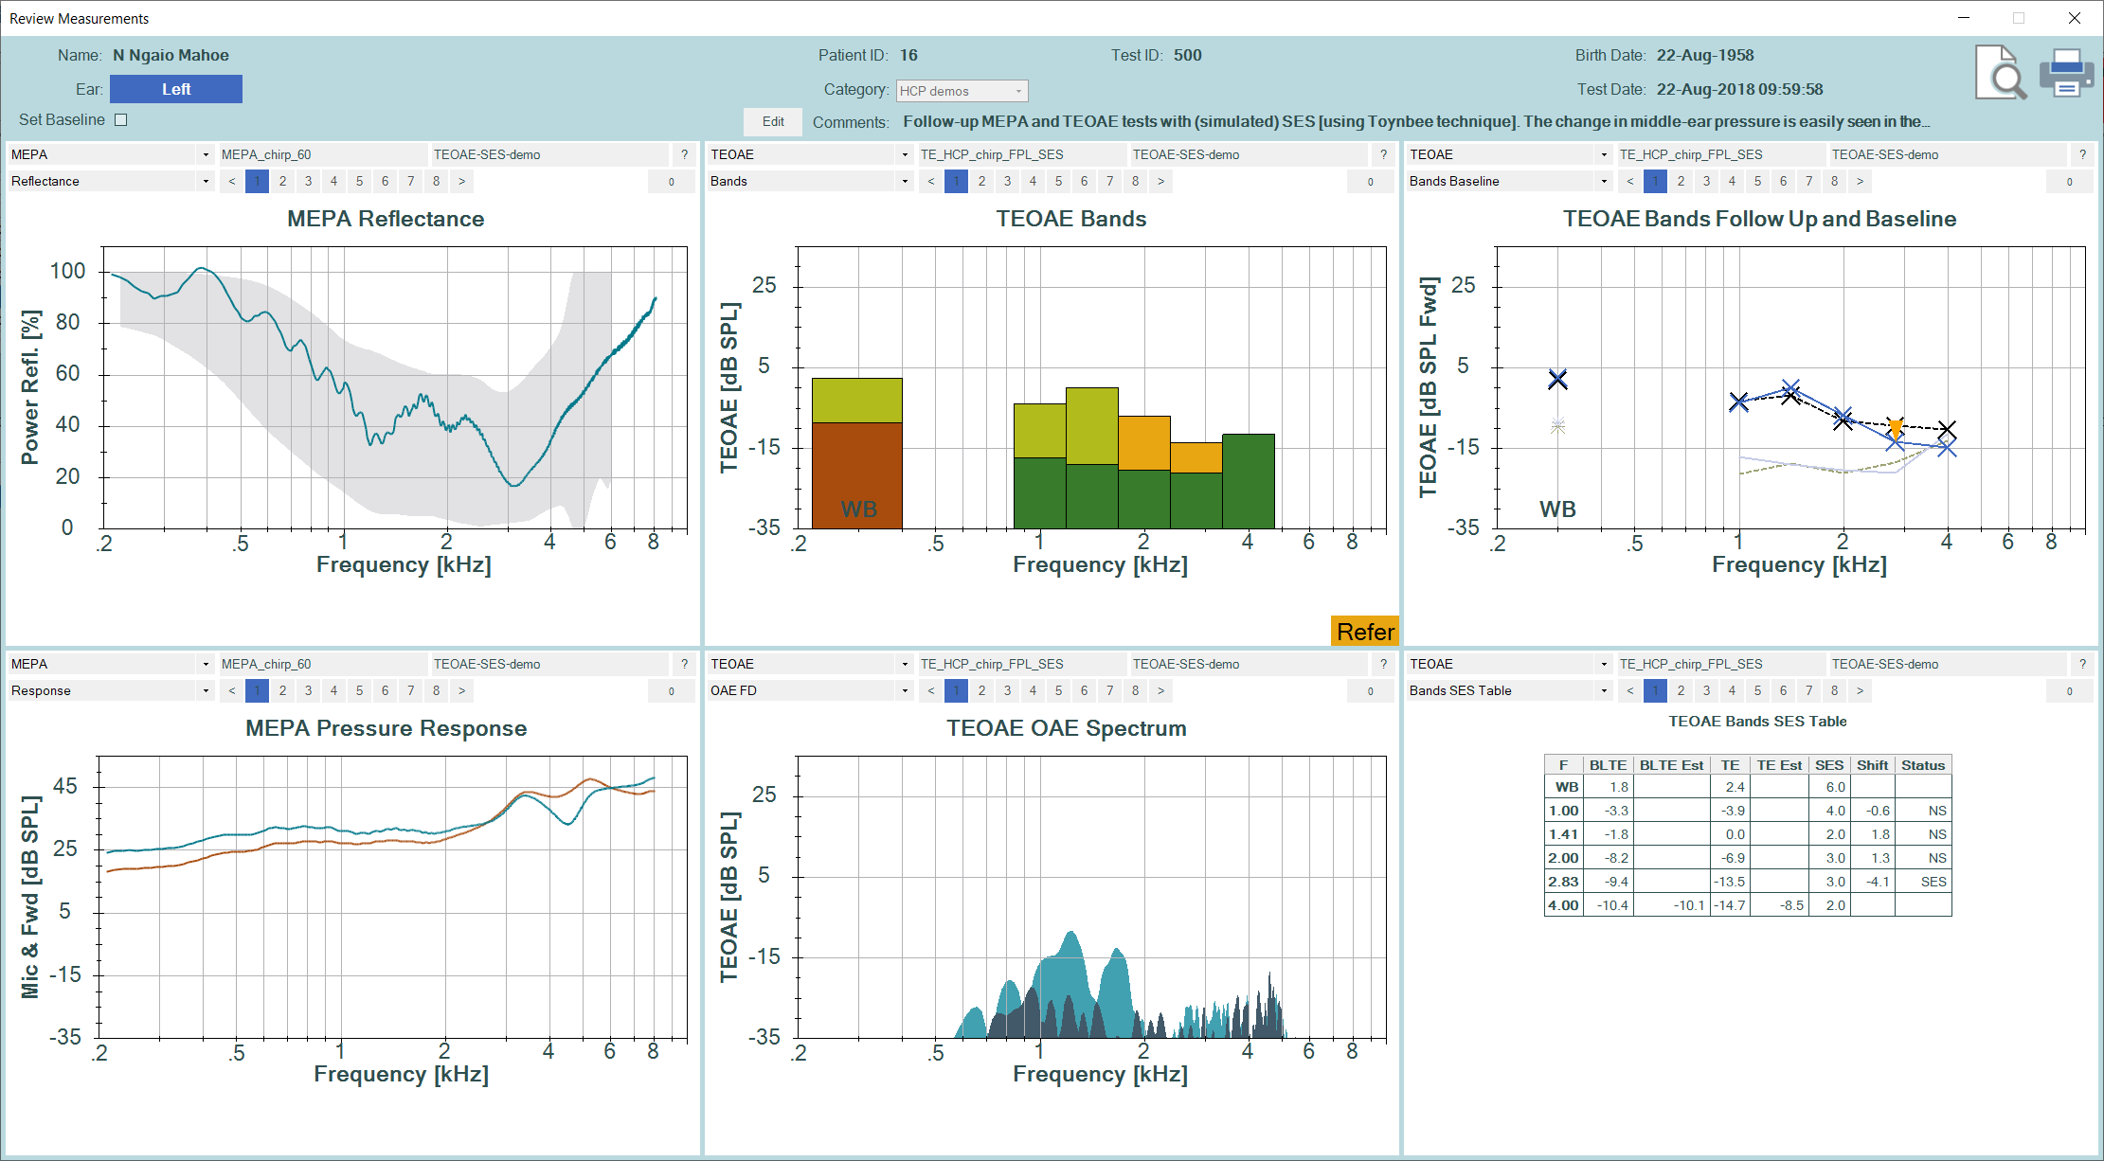Image resolution: width=2104 pixels, height=1161 pixels.
Task: Open the Reflectance view dropdown
Action: (111, 181)
